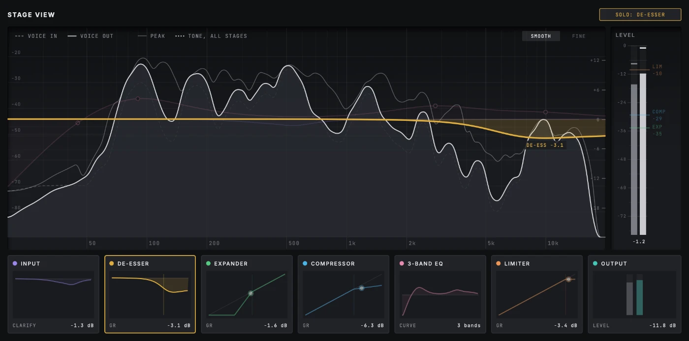Click the EXPANDER GR -1.6 dB value
This screenshot has height=341, width=689.
pos(275,325)
